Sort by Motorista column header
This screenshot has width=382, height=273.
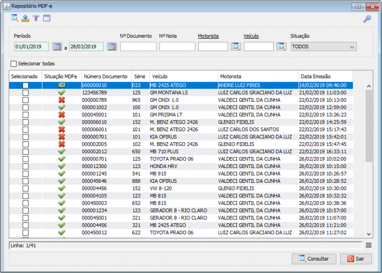pyautogui.click(x=258, y=76)
